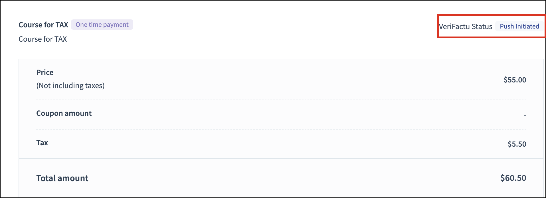Viewport: 546px width, 198px height.
Task: Click the dashed divider below Coupon amount
Action: pyautogui.click(x=281, y=129)
